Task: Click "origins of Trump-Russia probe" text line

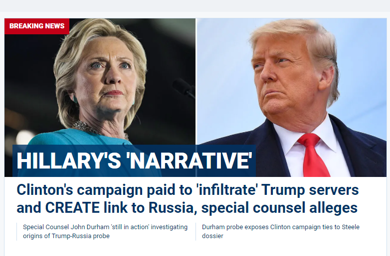Action: click(66, 236)
